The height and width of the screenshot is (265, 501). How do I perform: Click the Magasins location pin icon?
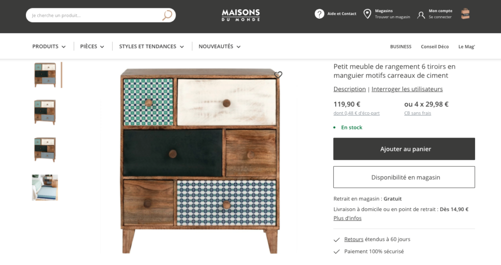[x=367, y=14]
